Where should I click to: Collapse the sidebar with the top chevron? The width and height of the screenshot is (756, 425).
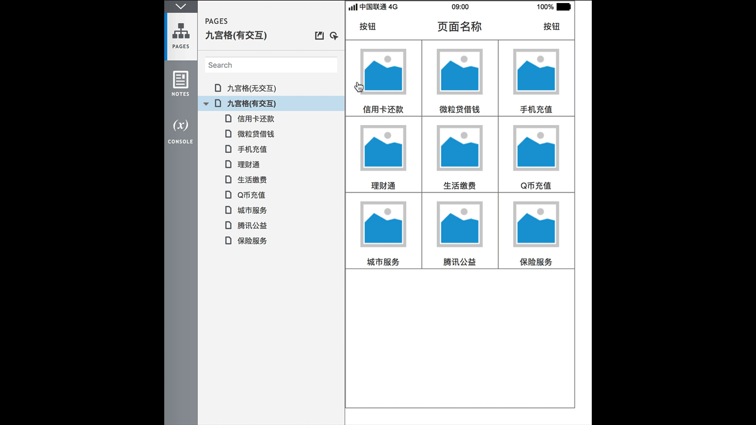point(181,6)
